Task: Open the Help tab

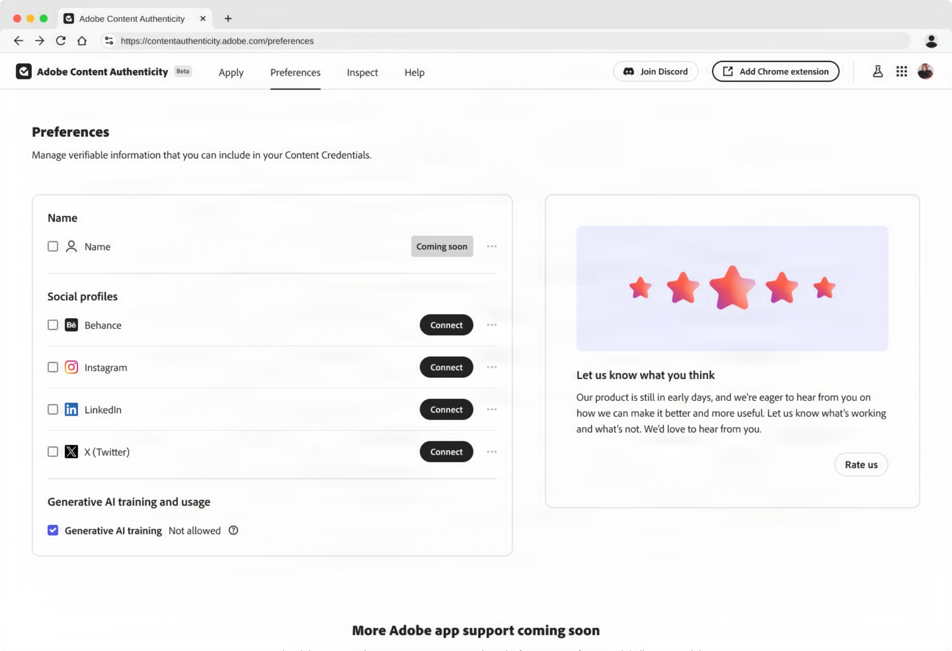Action: 414,72
